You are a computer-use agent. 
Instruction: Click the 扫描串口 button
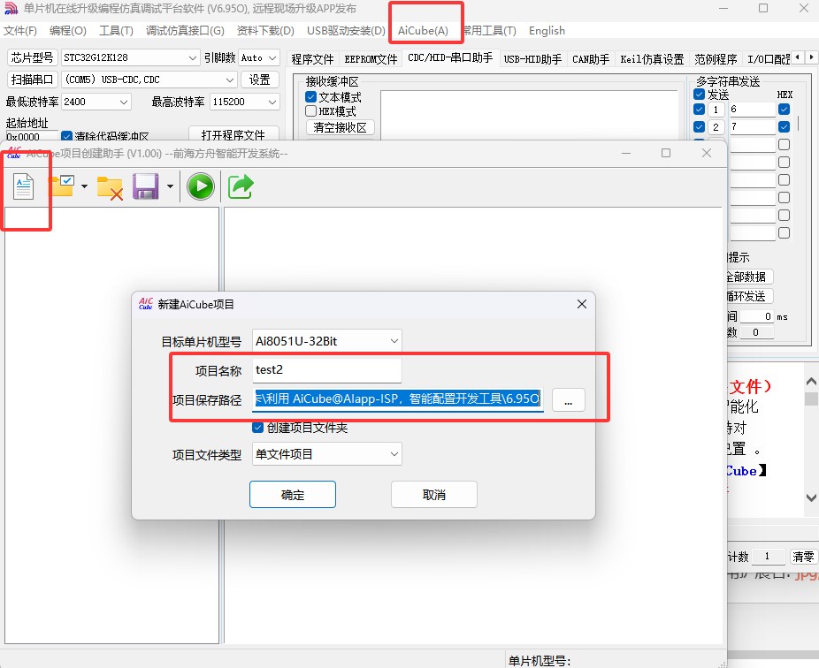coord(32,80)
